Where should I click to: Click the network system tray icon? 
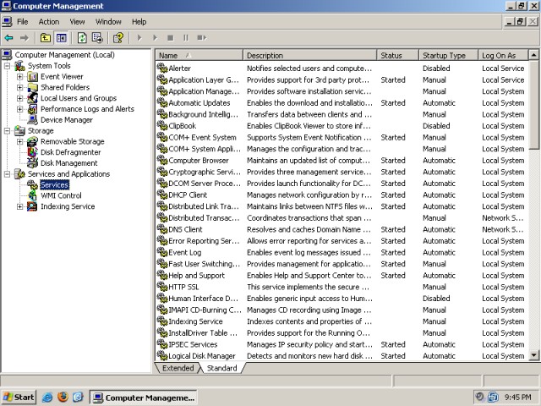click(493, 398)
